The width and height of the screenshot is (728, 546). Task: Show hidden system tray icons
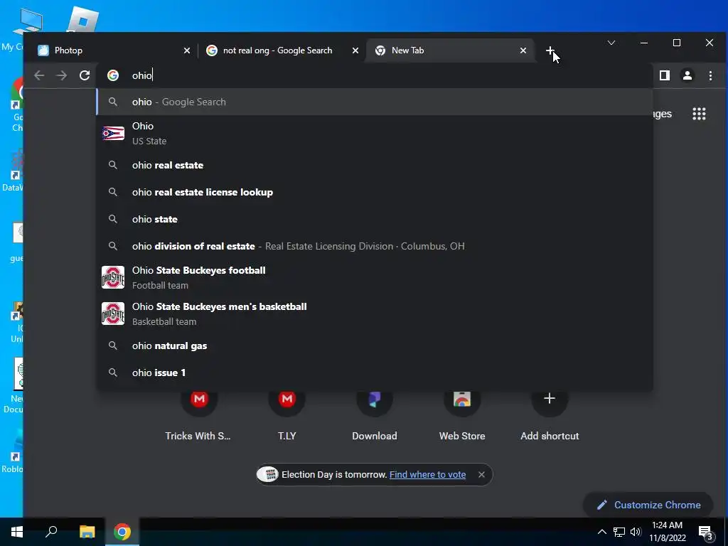pos(601,532)
